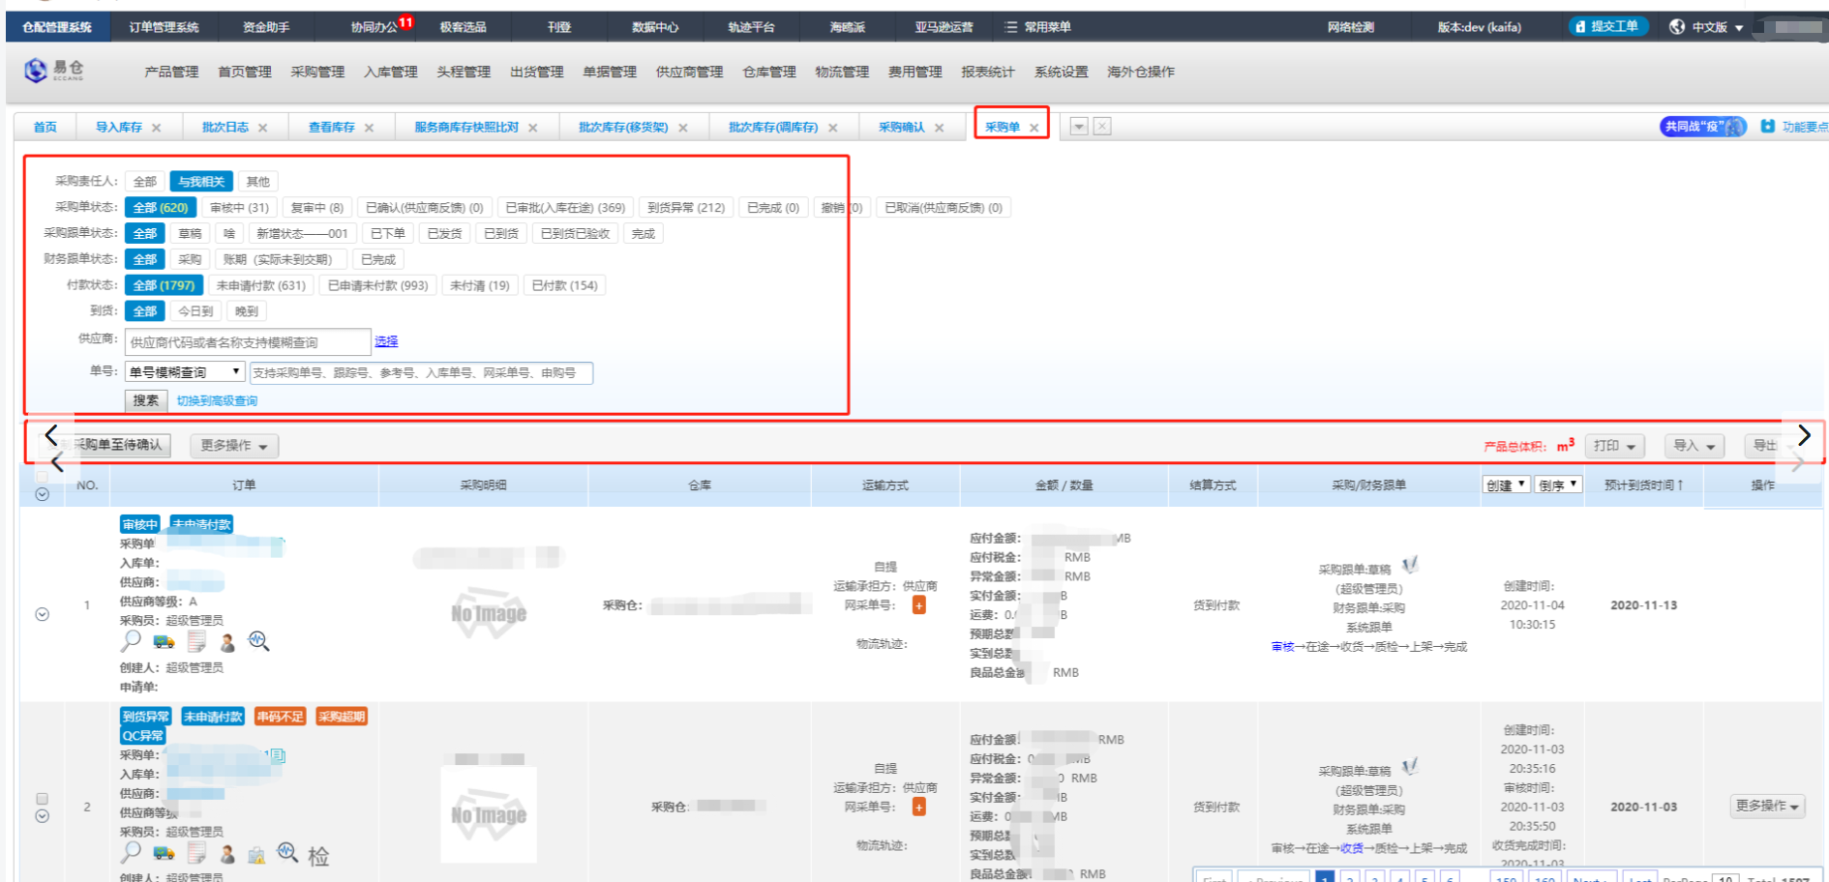Enable the 今日到 arrival filter

coord(195,310)
